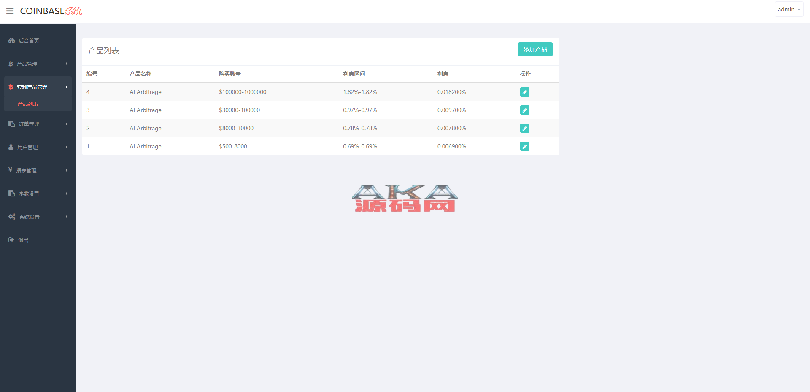Click the dashboard icon beside 后台首页
Screen dimensions: 810x392
pos(12,40)
